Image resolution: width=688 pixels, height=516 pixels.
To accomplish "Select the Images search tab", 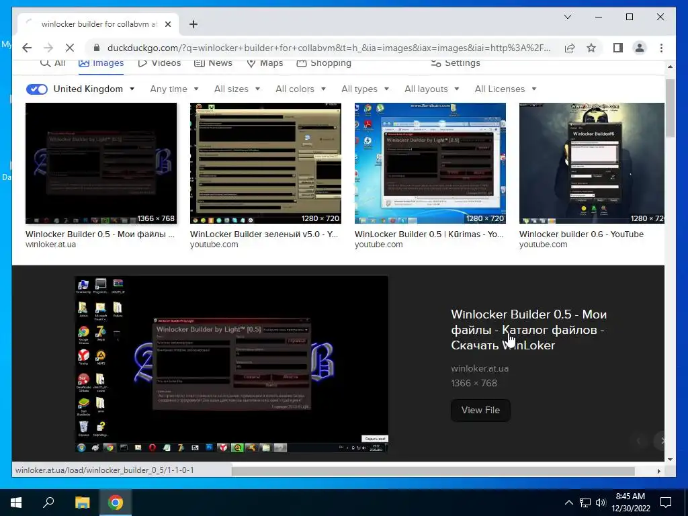I will [x=101, y=62].
